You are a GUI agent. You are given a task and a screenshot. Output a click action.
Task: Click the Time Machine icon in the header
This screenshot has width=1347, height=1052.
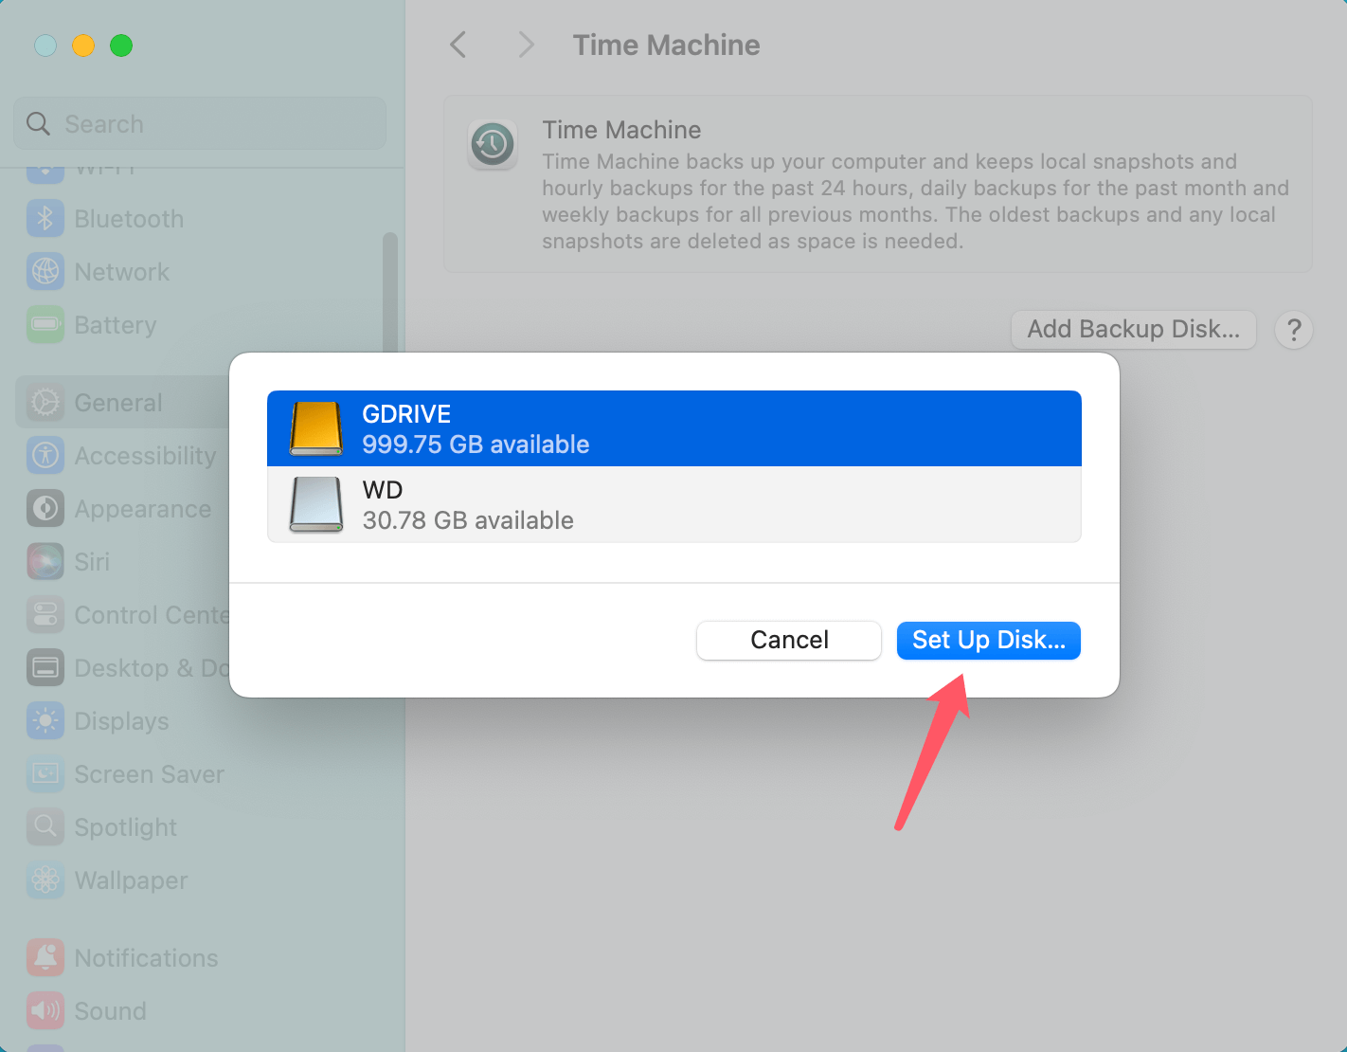tap(493, 144)
